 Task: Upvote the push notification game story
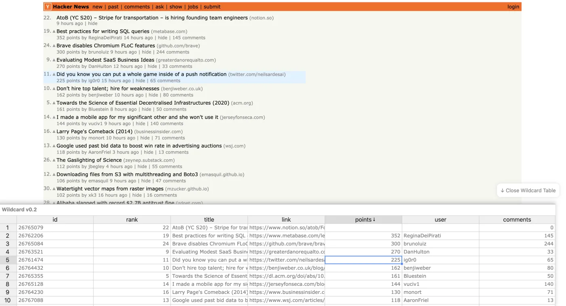click(x=54, y=74)
